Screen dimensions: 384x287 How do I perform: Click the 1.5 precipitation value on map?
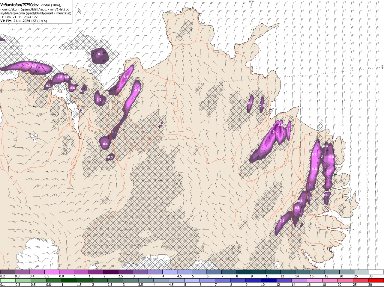pyautogui.click(x=126, y=77)
